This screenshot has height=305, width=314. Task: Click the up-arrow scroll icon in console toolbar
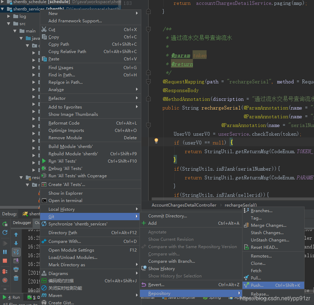[16, 235]
